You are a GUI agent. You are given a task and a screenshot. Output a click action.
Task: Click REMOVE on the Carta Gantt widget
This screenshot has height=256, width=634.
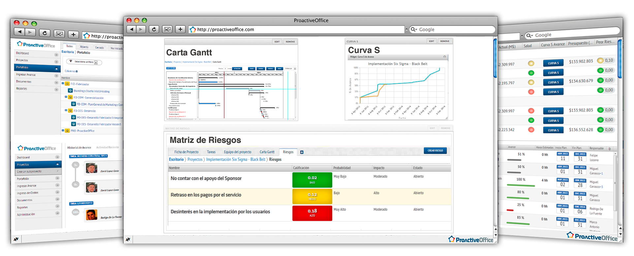click(x=290, y=42)
